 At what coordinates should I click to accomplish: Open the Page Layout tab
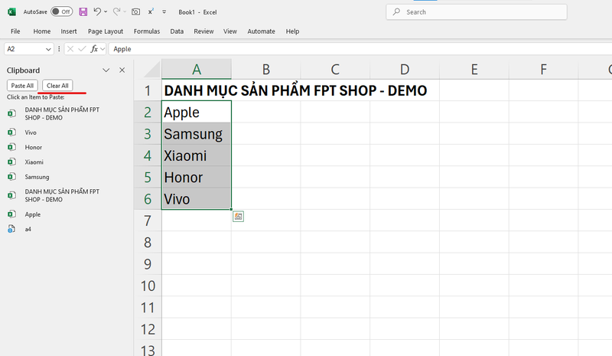tap(106, 31)
